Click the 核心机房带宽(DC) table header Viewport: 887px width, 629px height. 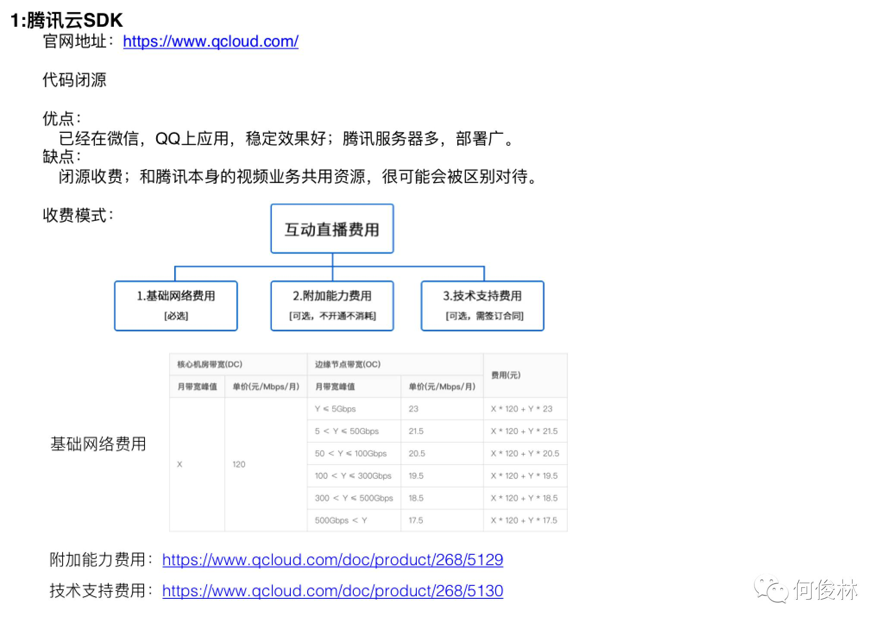(210, 364)
